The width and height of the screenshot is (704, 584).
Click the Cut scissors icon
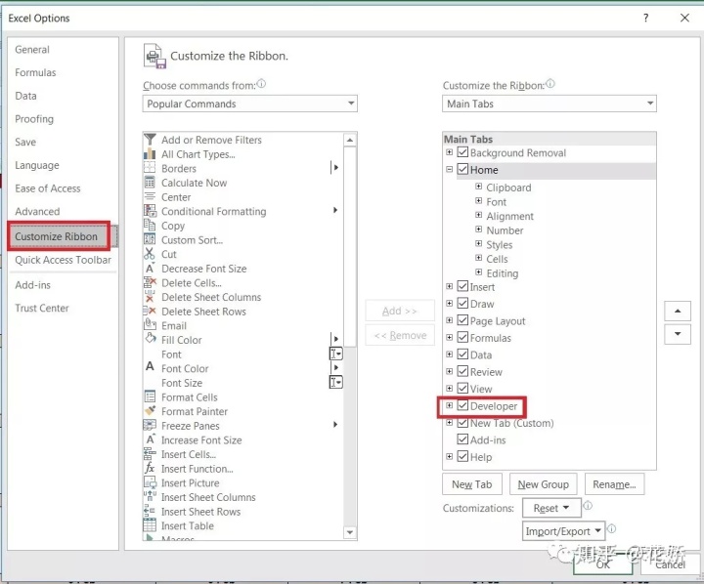[x=150, y=254]
